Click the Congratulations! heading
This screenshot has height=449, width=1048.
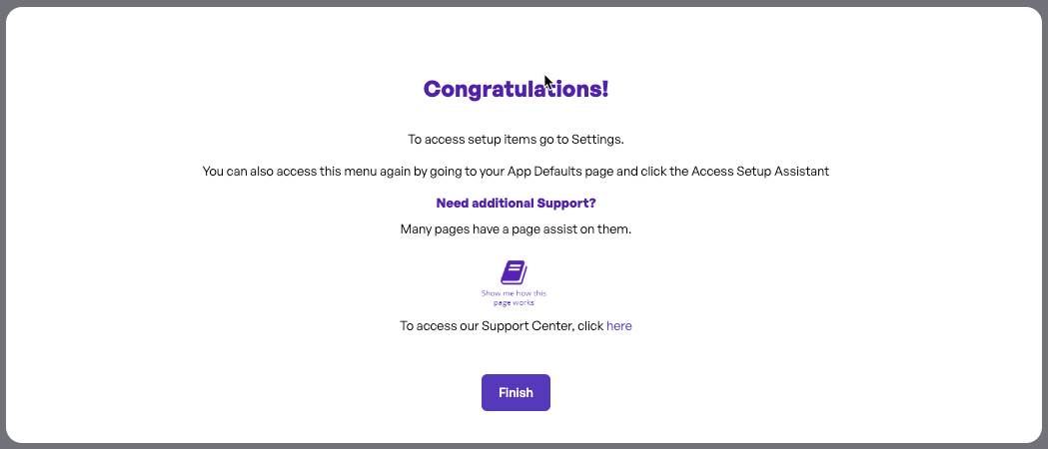pos(516,89)
